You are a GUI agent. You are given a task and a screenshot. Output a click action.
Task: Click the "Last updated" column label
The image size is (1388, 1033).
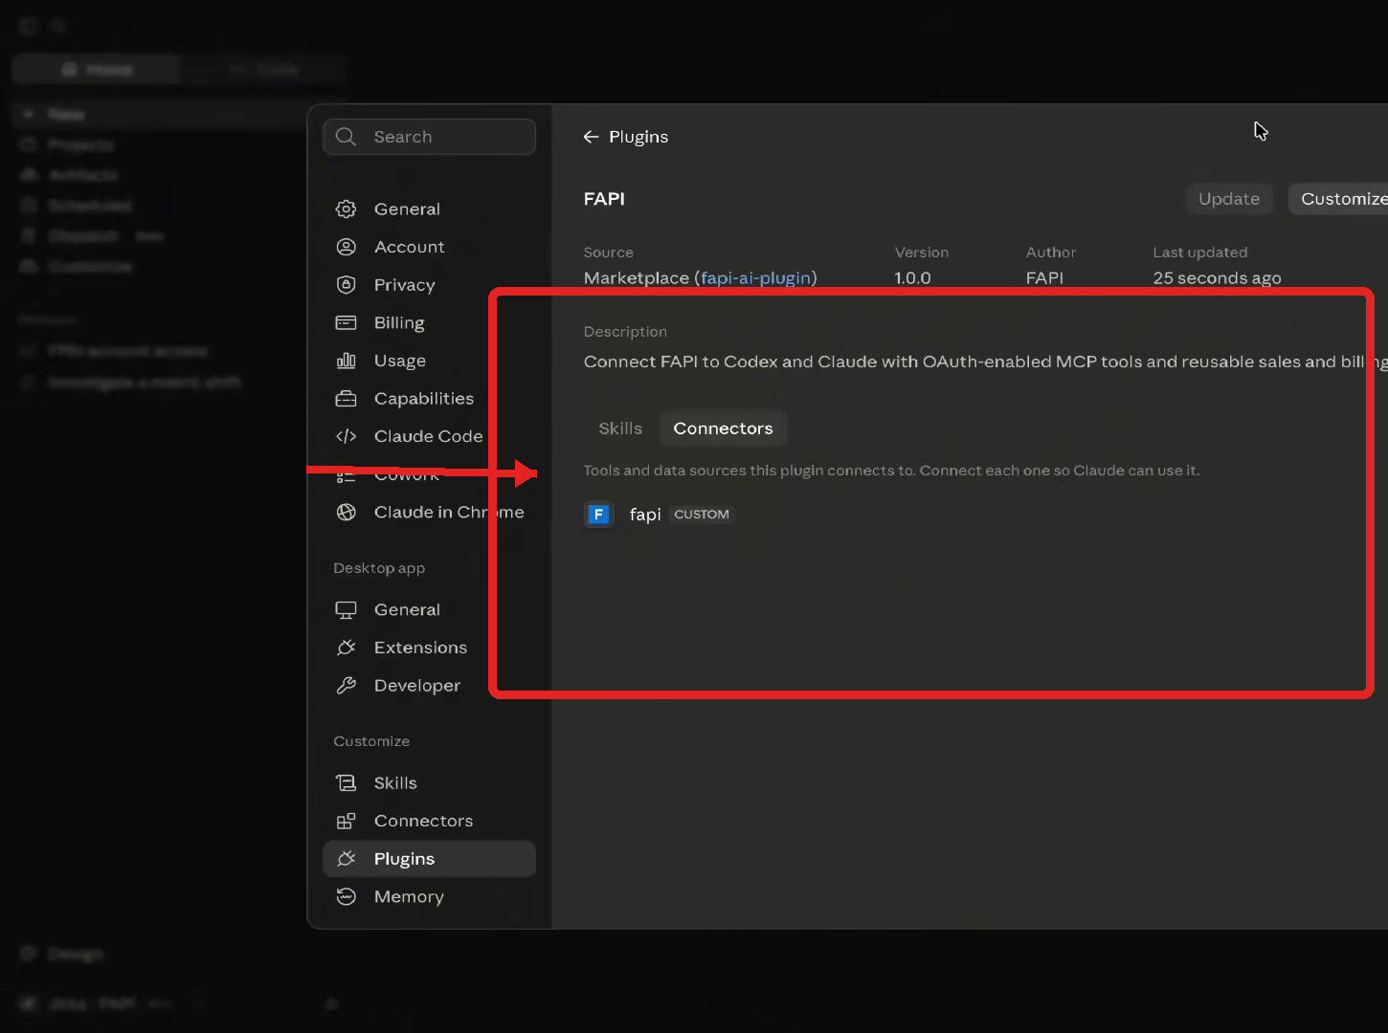(1200, 253)
